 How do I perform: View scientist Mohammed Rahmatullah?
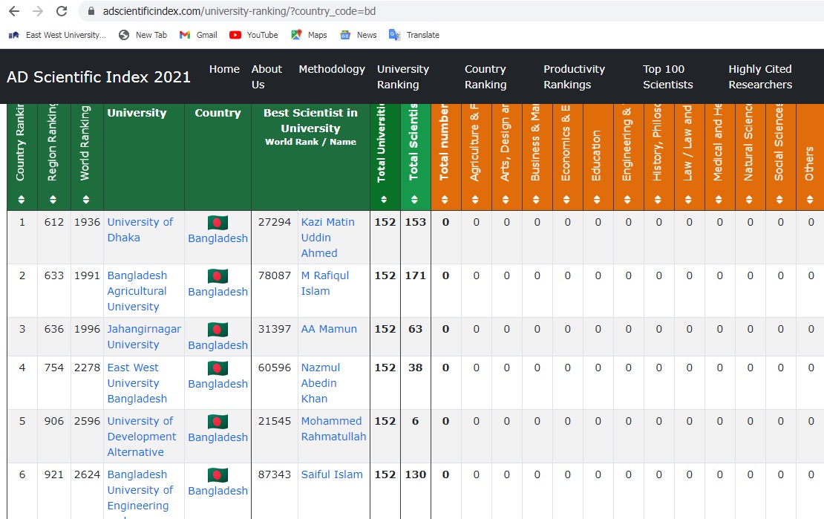point(334,428)
